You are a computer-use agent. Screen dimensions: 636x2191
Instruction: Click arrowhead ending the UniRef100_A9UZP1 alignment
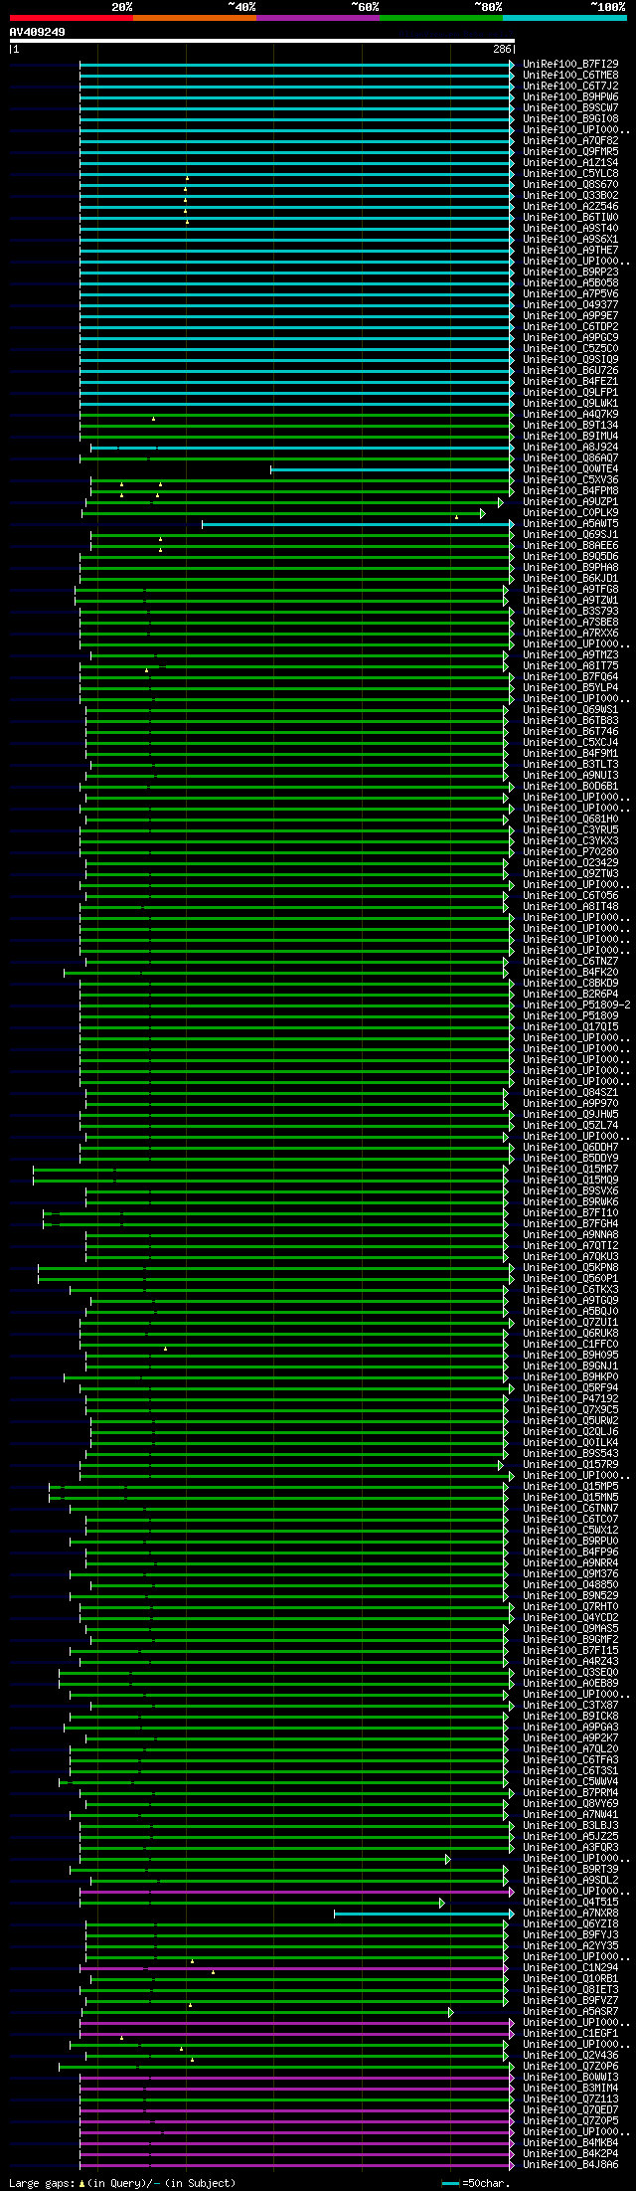pos(501,502)
